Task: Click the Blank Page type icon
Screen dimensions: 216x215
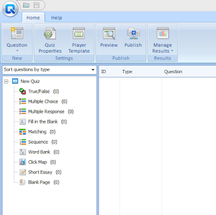Action: (22, 182)
